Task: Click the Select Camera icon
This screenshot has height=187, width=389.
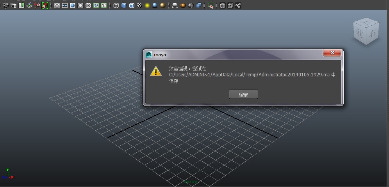Action: coord(5,5)
